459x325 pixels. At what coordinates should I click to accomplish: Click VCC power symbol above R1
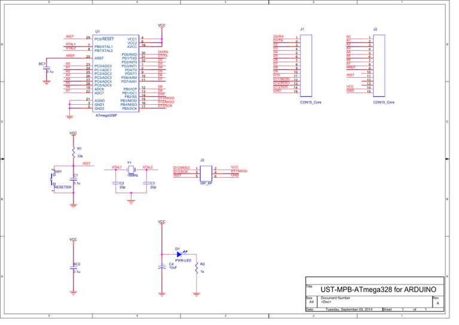click(x=73, y=134)
